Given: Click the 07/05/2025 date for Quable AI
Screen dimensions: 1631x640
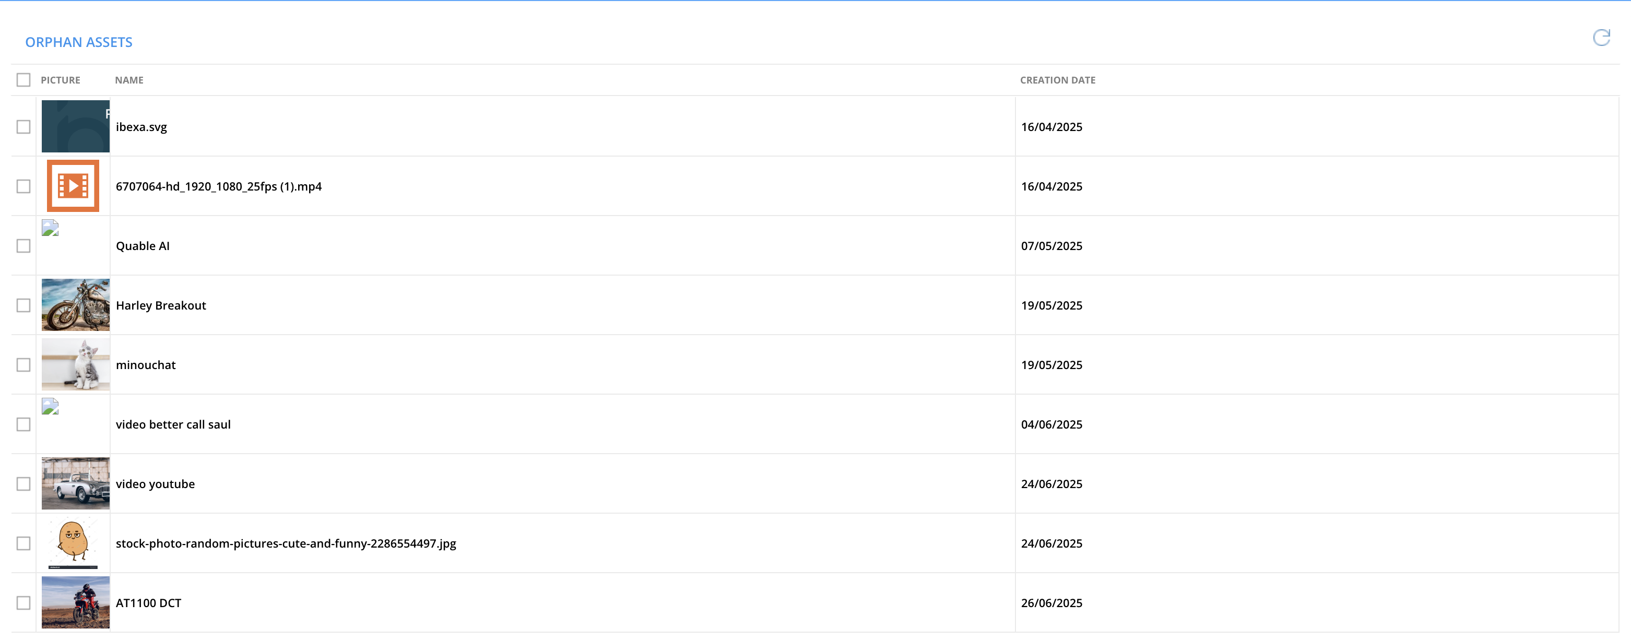Looking at the screenshot, I should tap(1051, 246).
